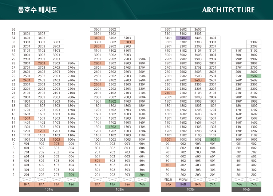The height and width of the screenshot is (196, 273).
Task: Click green unit 1004 in building 103
Action: 213,140
